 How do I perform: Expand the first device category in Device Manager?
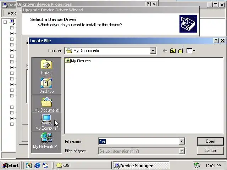click(x=12, y=28)
